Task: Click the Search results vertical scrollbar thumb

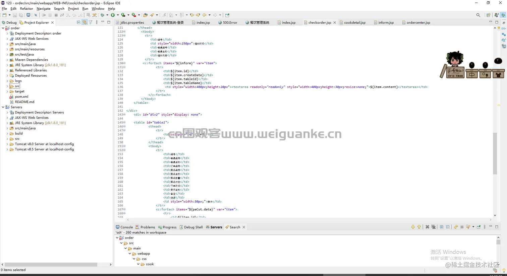Action: (498, 242)
